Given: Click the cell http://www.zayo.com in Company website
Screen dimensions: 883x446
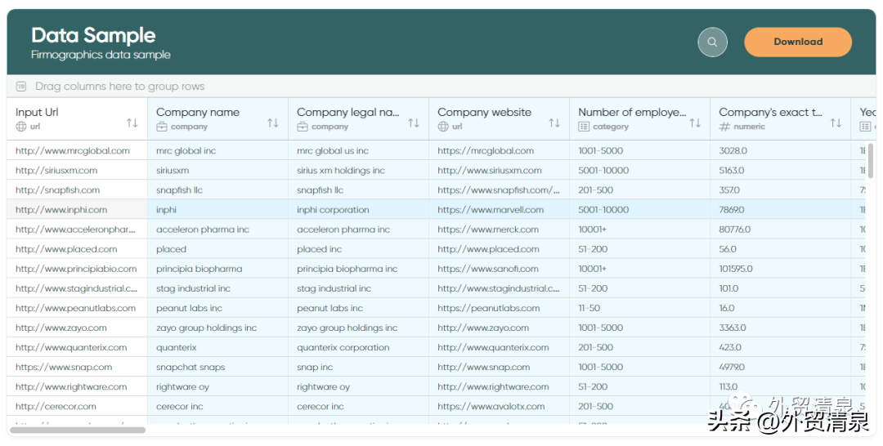Looking at the screenshot, I should point(500,328).
